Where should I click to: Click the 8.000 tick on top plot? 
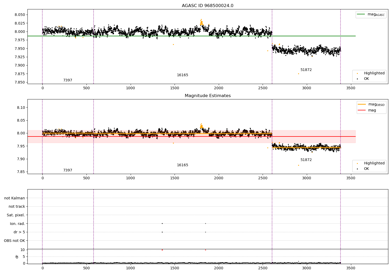point(20,32)
